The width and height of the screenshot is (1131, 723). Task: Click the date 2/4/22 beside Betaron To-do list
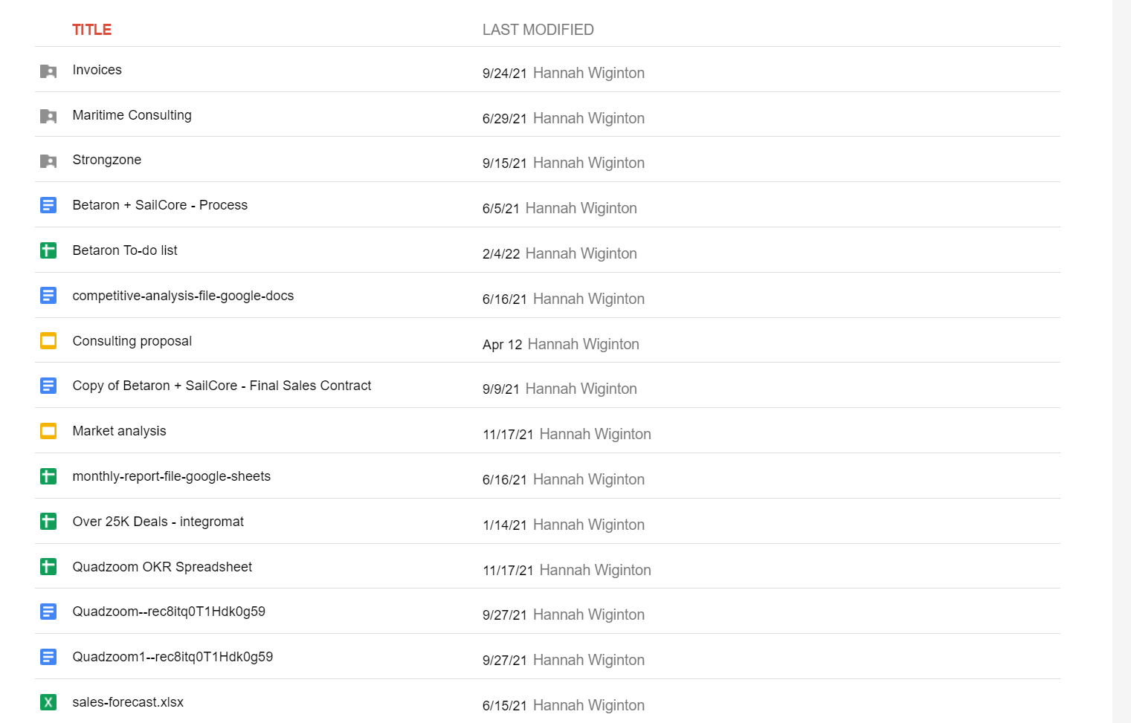tap(501, 253)
